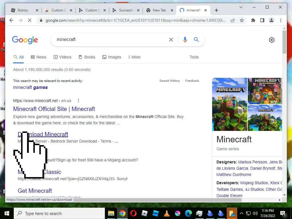Show hidden tray icons chevron
The width and height of the screenshot is (292, 219).
[x=241, y=213]
